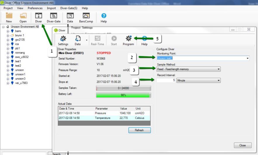
Task: Click the Battery Left progress bar
Action: coord(123,95)
